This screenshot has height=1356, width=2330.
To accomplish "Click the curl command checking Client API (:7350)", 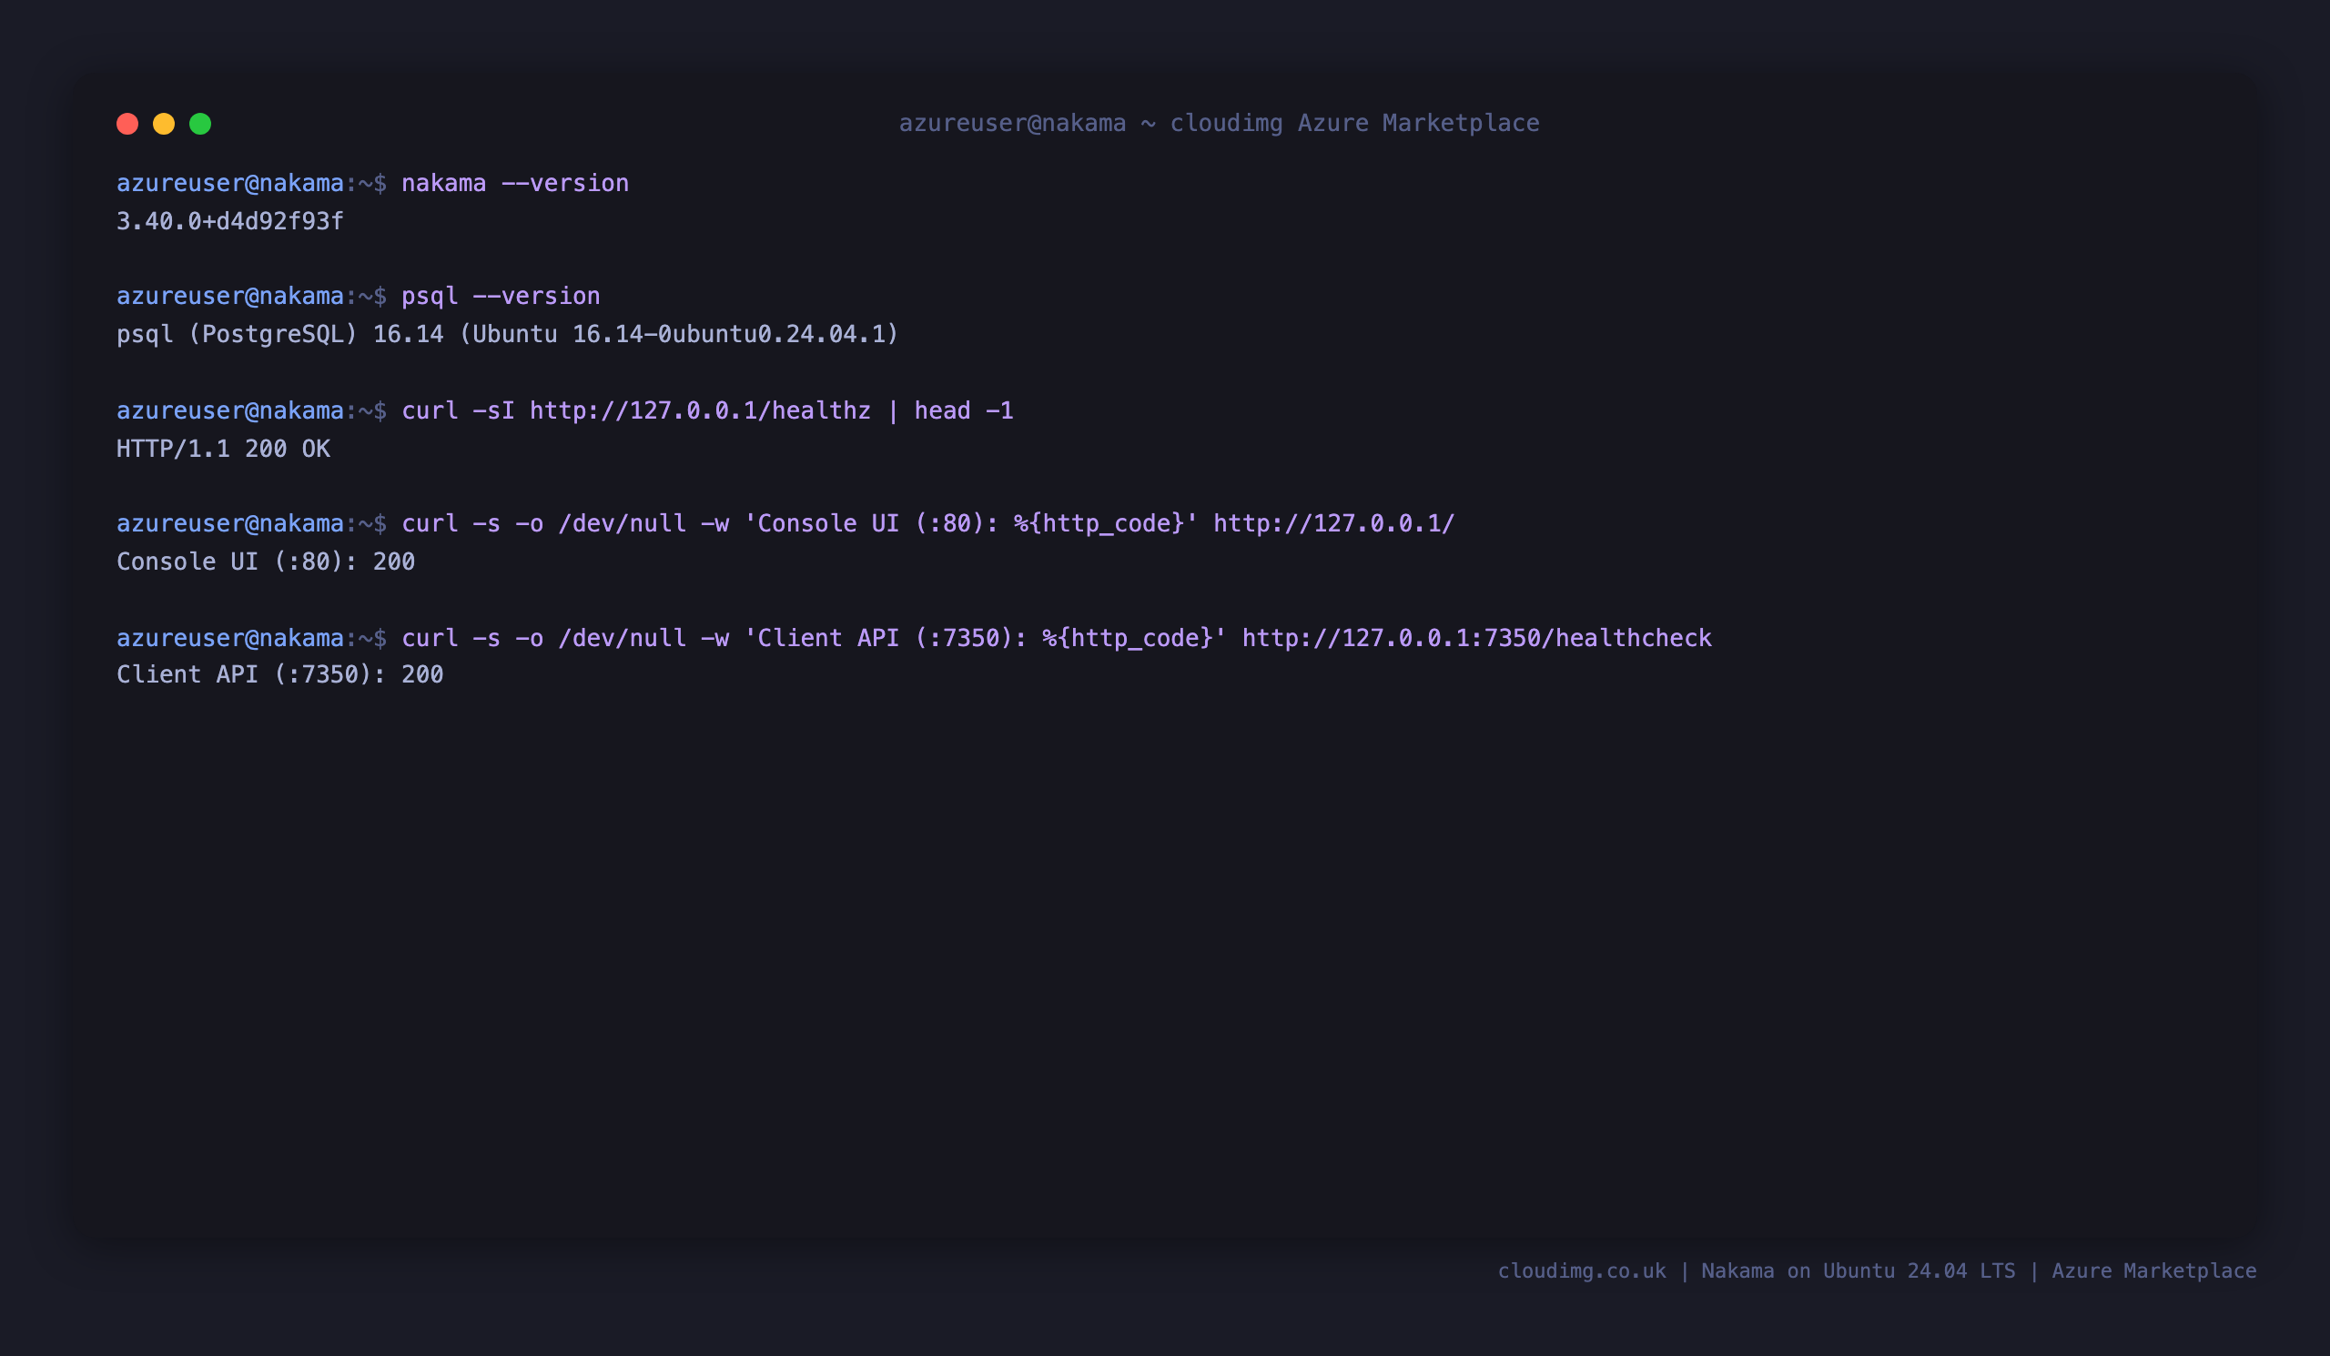I will point(1056,638).
